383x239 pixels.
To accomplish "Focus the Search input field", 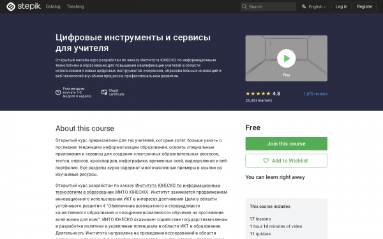I will [x=268, y=6].
